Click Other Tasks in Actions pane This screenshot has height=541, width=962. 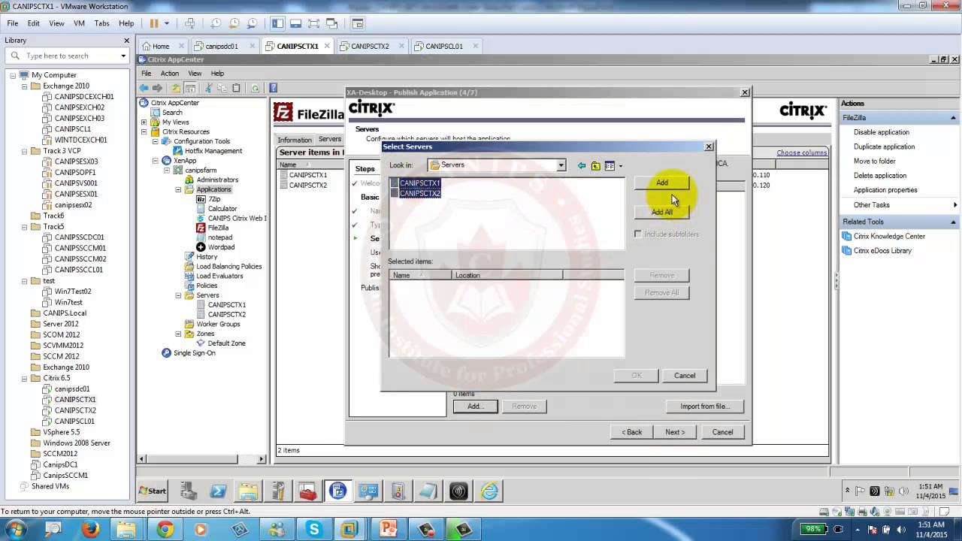pos(871,205)
